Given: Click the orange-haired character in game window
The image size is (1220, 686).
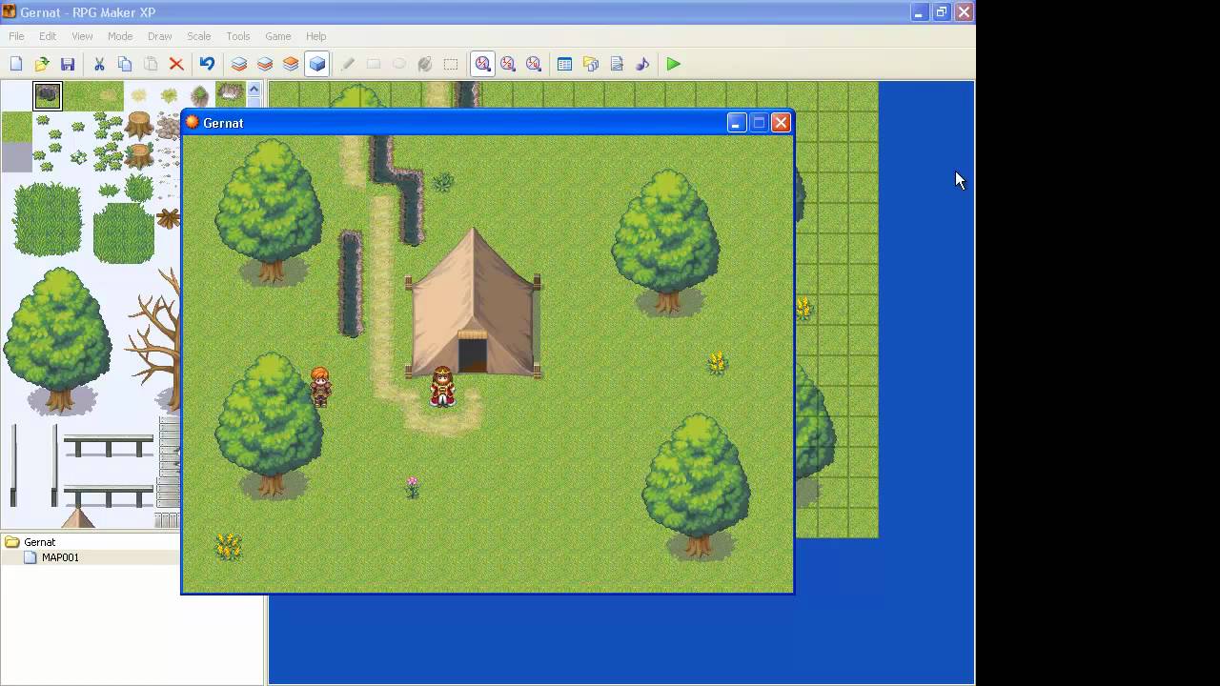Looking at the screenshot, I should pos(320,387).
